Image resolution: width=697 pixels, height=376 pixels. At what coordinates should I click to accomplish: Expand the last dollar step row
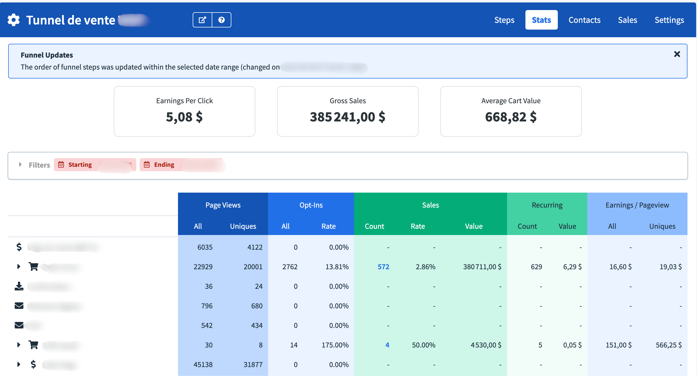(x=19, y=364)
